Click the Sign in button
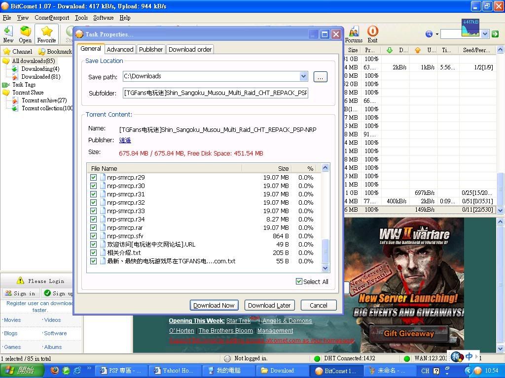 tap(21, 293)
